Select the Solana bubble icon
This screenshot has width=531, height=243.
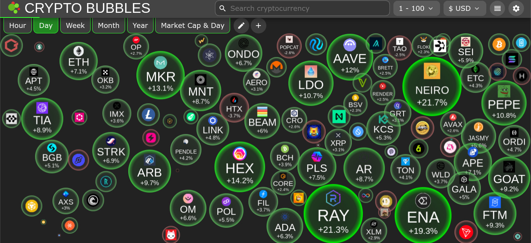512,59
